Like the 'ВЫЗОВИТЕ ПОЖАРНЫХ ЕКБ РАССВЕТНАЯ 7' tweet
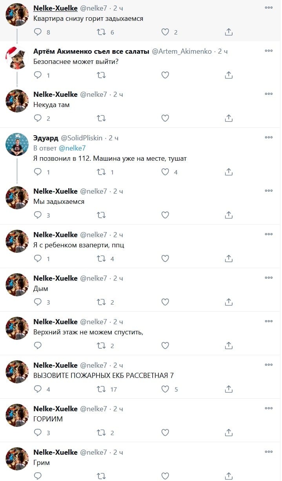The height and width of the screenshot is (481, 282). 165,389
